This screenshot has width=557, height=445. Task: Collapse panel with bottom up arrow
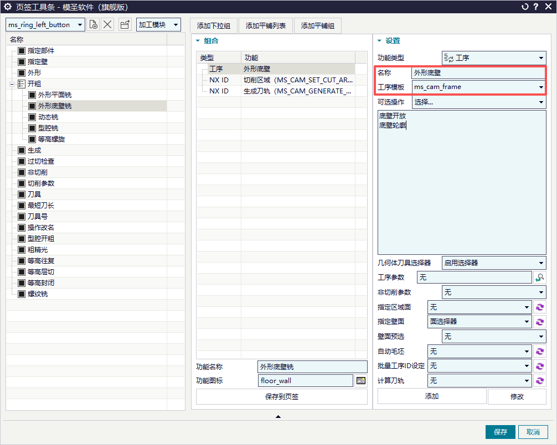point(278,416)
